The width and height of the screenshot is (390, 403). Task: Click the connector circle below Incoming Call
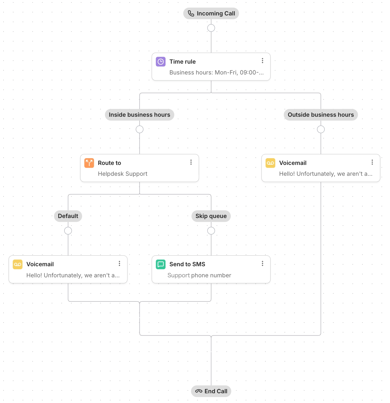(211, 28)
